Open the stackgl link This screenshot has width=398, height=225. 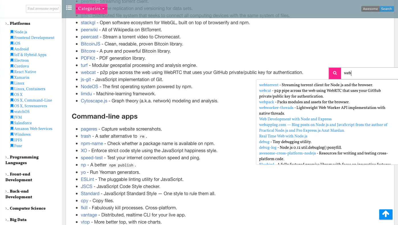pos(88,22)
